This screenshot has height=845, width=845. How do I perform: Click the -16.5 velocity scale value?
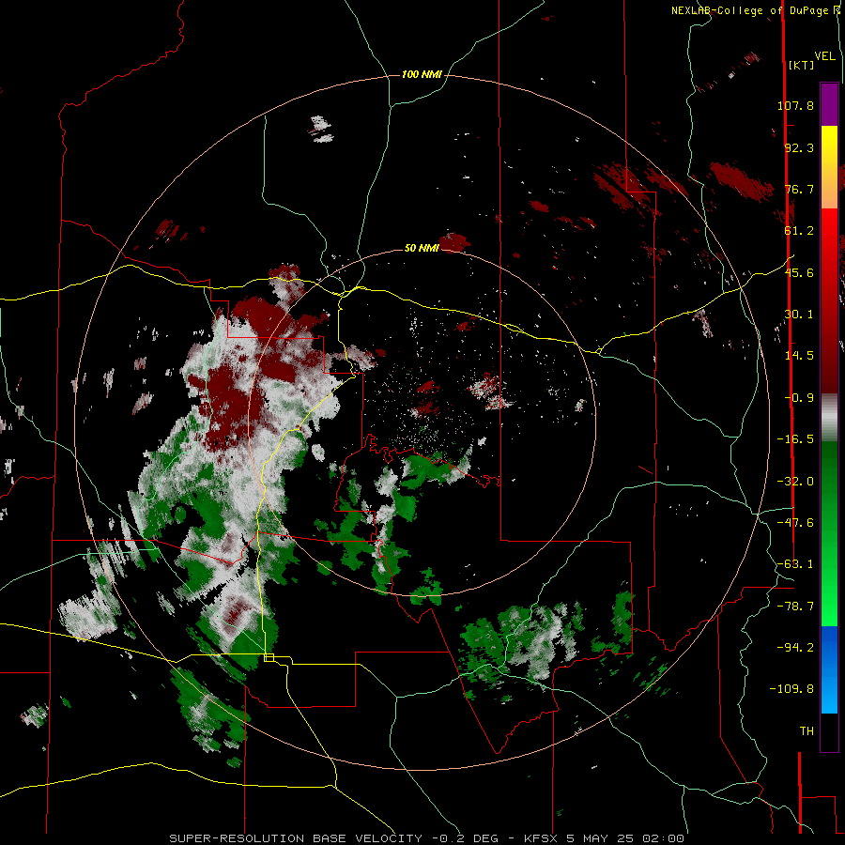tap(795, 439)
